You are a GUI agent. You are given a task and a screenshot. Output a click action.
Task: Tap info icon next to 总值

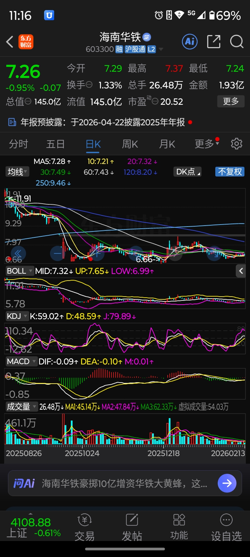pyautogui.click(x=28, y=101)
